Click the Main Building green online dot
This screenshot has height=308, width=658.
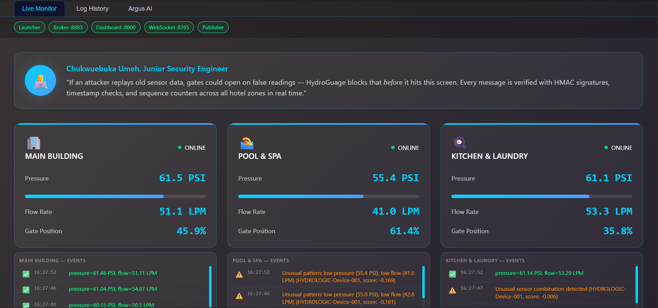[180, 147]
